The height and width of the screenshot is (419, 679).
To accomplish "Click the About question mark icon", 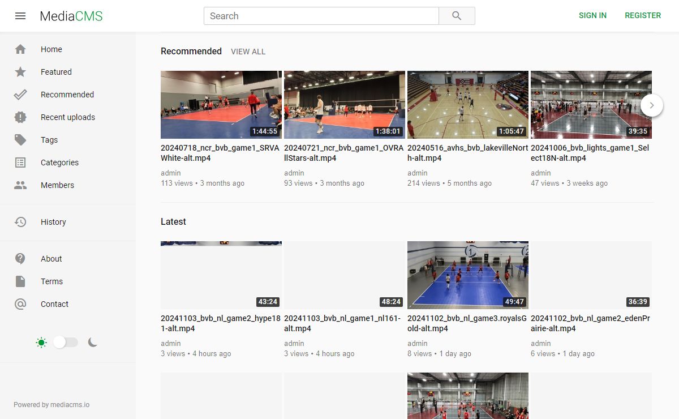I will pos(20,259).
